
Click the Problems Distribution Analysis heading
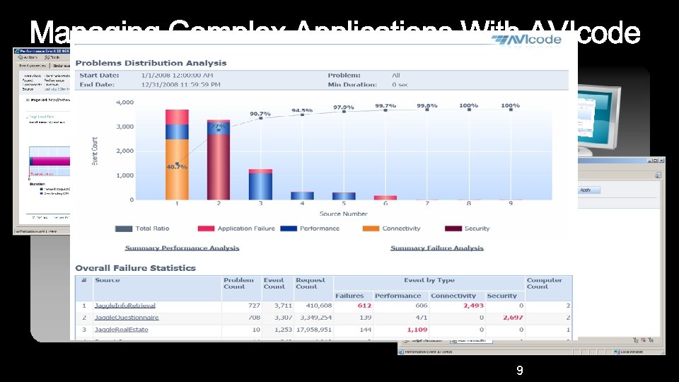coord(151,63)
